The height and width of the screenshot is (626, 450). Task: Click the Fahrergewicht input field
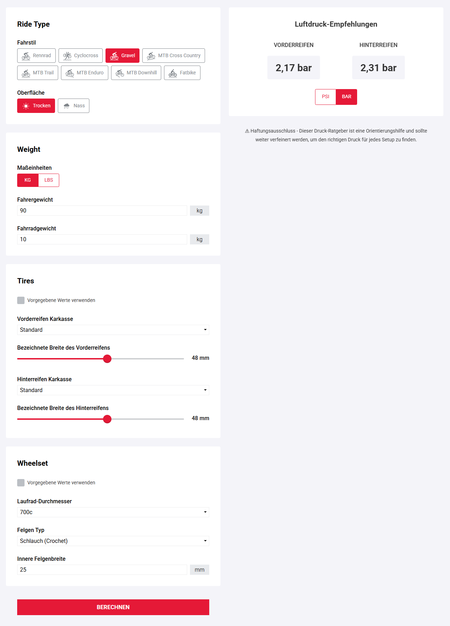click(x=102, y=210)
